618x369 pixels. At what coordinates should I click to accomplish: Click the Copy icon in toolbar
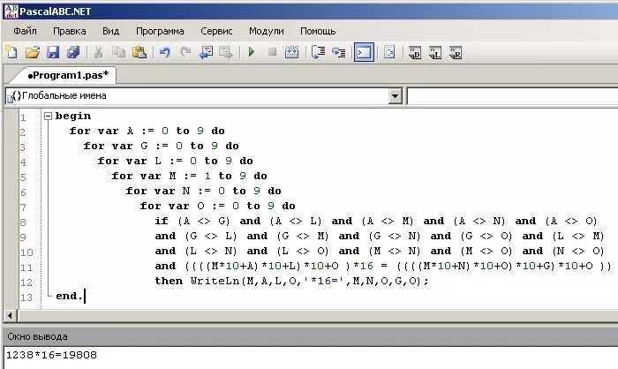tap(118, 52)
